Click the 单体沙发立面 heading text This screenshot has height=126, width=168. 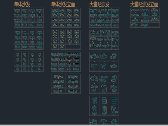coord(63,5)
